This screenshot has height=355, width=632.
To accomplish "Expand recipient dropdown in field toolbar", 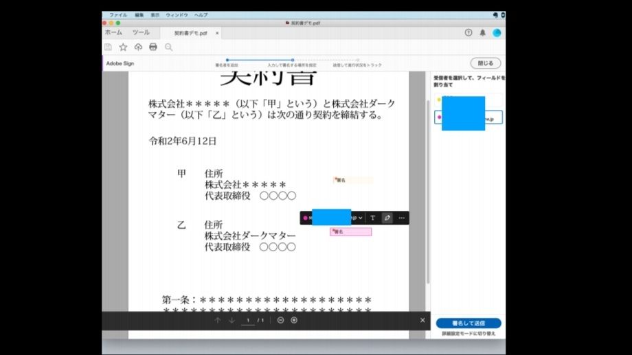I will 361,218.
